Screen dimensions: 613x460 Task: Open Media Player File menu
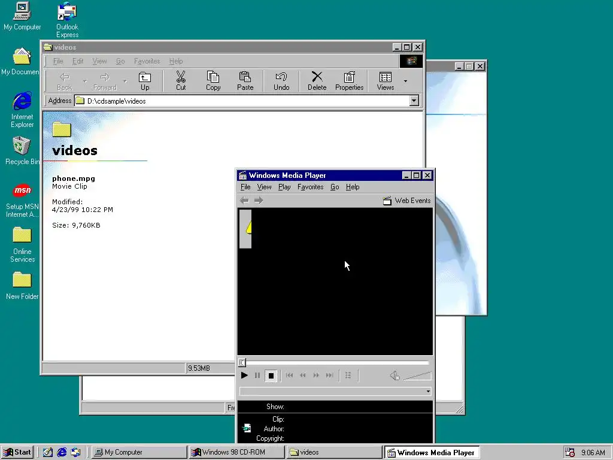pos(245,187)
